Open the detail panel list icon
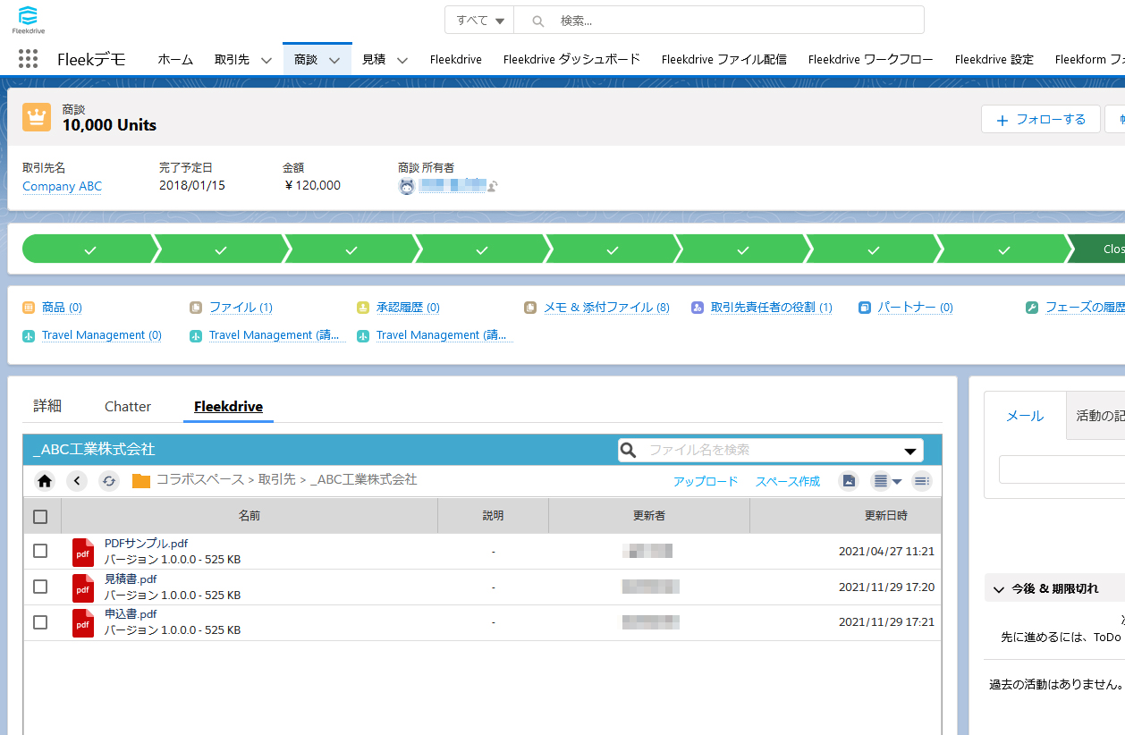The image size is (1125, 735). pos(922,481)
